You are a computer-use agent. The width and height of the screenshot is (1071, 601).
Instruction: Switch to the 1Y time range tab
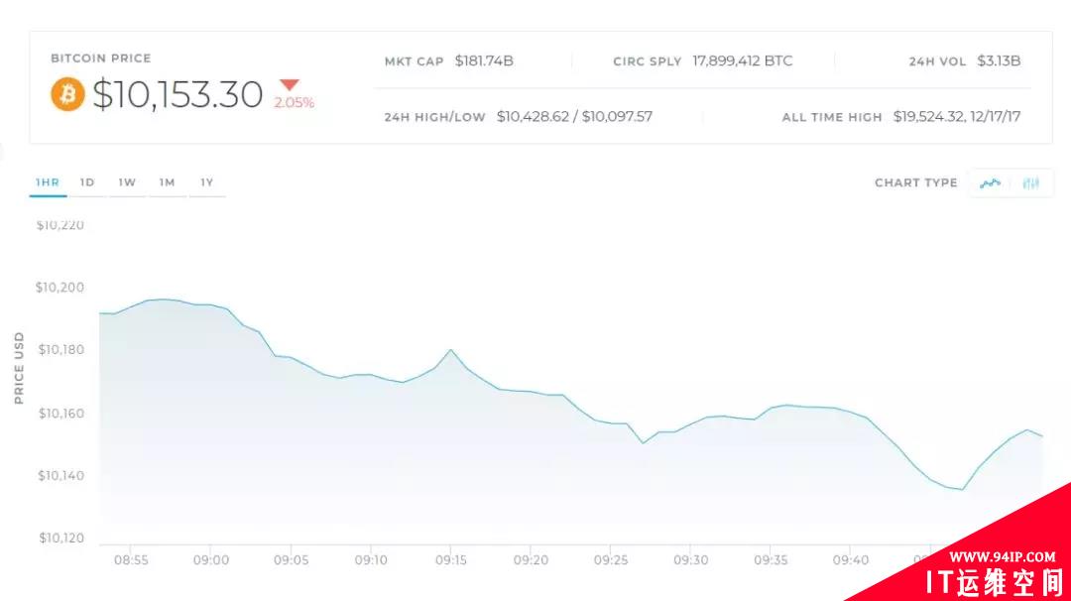click(207, 182)
